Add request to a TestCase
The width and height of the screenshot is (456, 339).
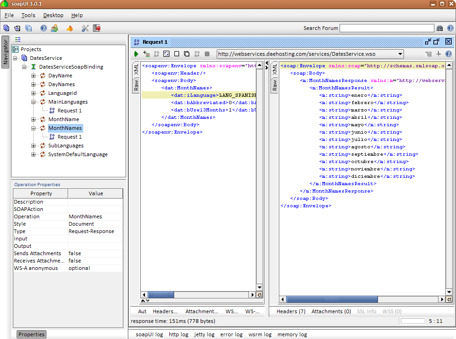145,54
